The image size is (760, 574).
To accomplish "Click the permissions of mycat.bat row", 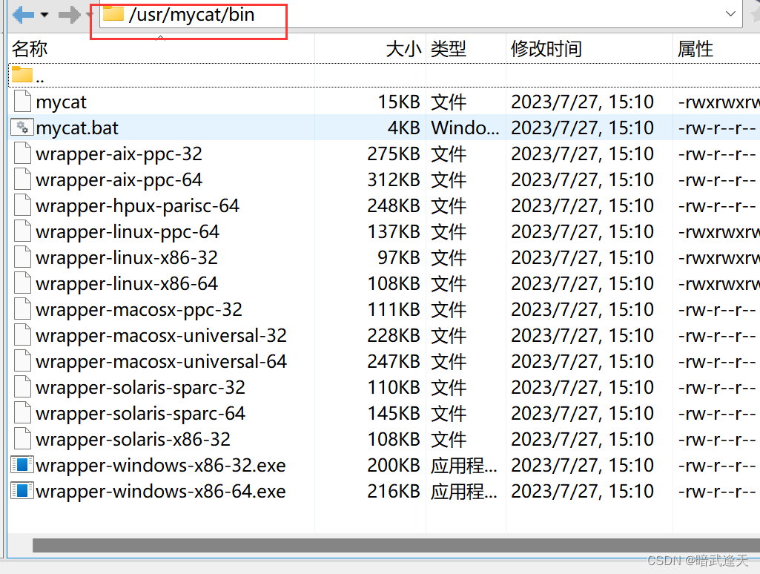I will pyautogui.click(x=717, y=128).
